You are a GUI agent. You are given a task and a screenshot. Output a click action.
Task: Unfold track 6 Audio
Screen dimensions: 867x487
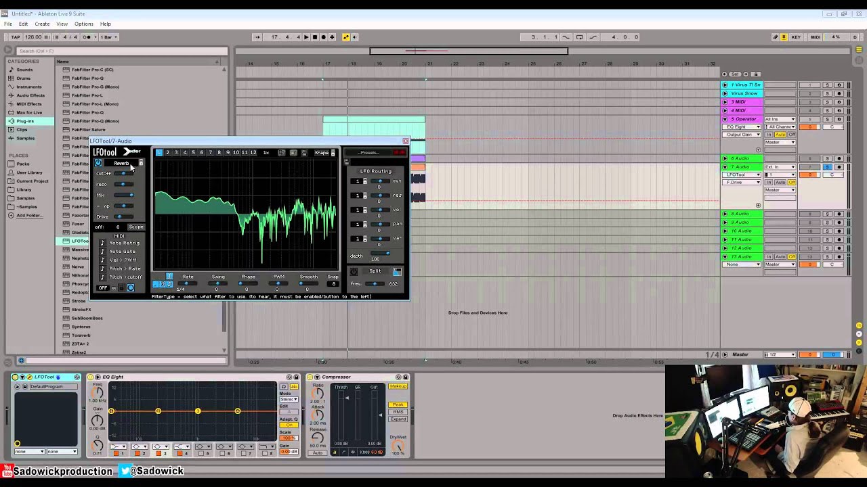(725, 158)
